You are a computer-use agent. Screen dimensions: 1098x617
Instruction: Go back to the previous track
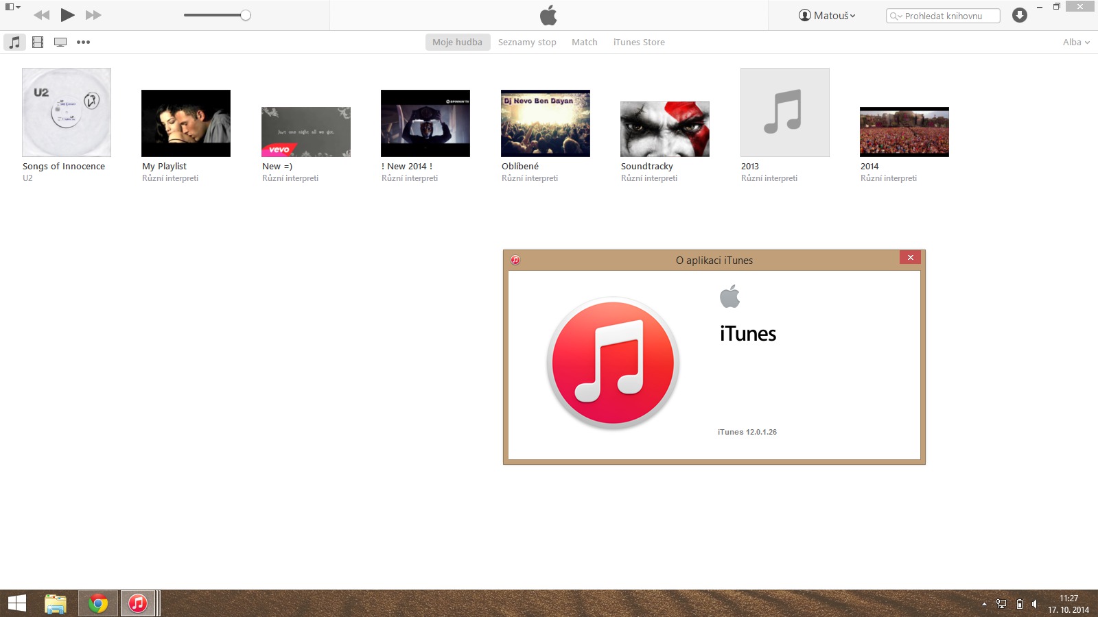pyautogui.click(x=41, y=15)
